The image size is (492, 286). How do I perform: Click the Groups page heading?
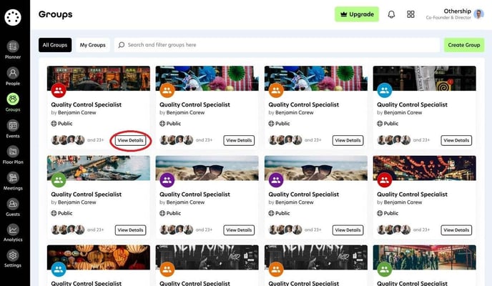[56, 14]
